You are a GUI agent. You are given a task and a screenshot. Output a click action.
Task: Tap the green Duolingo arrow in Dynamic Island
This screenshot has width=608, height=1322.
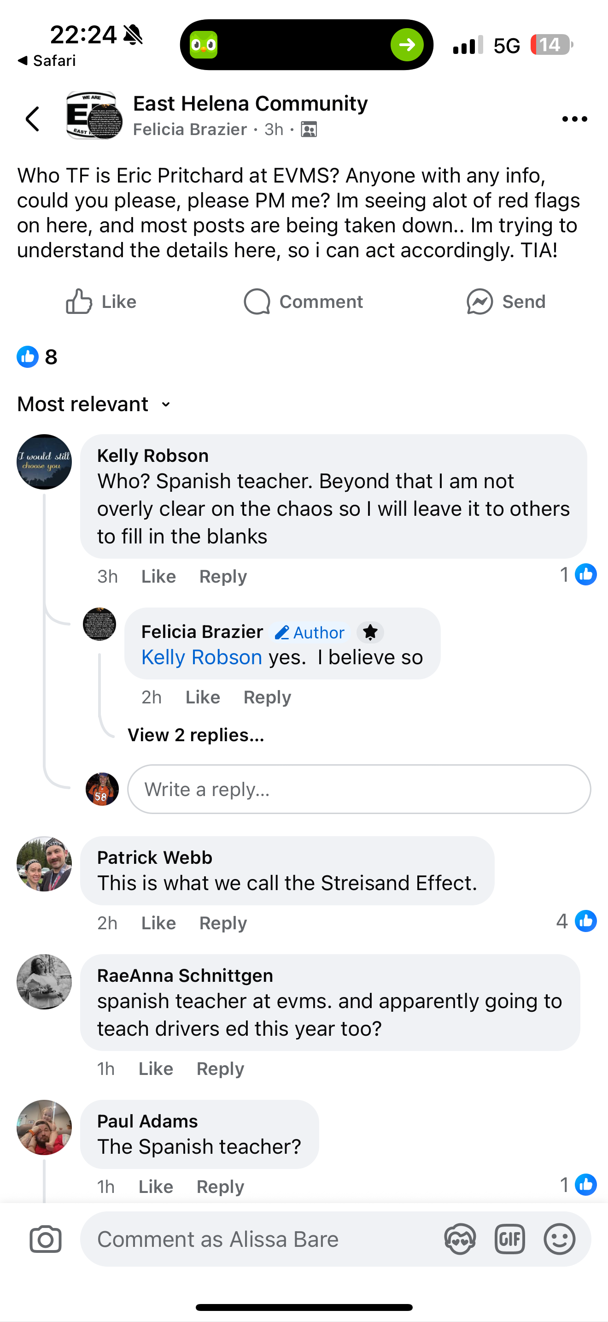tap(407, 45)
